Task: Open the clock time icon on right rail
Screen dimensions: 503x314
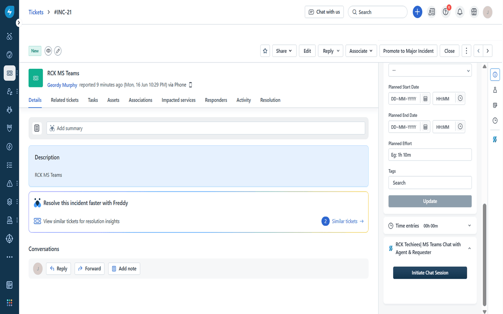Action: click(495, 120)
